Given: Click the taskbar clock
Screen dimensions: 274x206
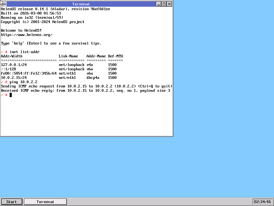Looking at the screenshot, I should point(262,202).
